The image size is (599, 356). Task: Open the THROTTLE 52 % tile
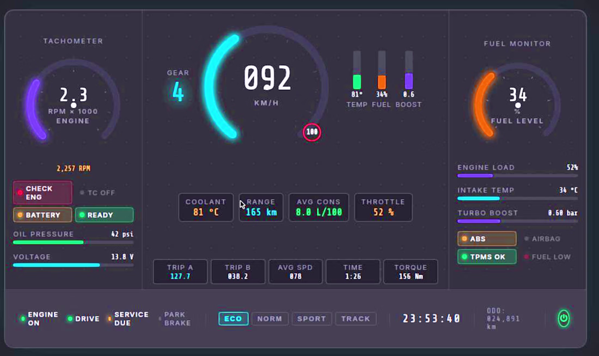pyautogui.click(x=383, y=207)
